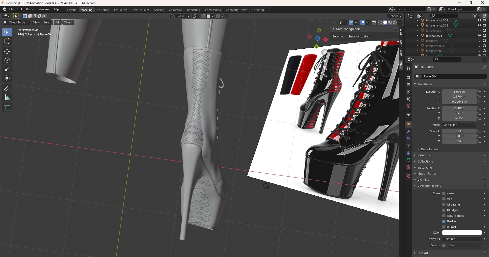
Task: Click the pan hand navigation gizmo
Action: (325, 60)
